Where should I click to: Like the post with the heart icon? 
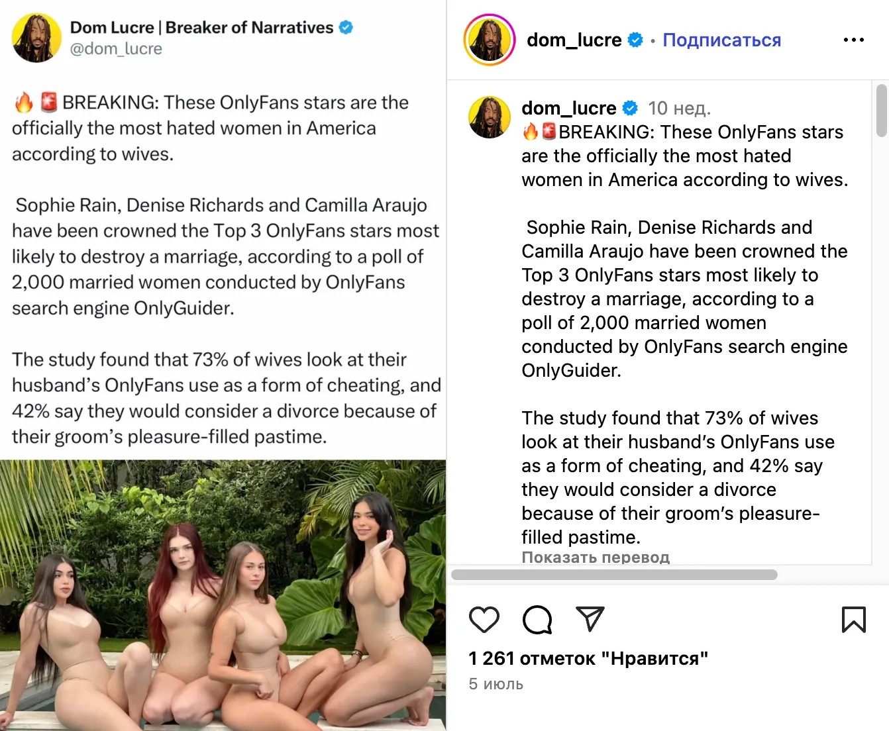(484, 620)
